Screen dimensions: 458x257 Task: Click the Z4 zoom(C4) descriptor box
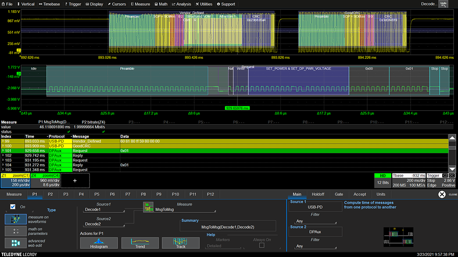pyautogui.click(x=45, y=180)
